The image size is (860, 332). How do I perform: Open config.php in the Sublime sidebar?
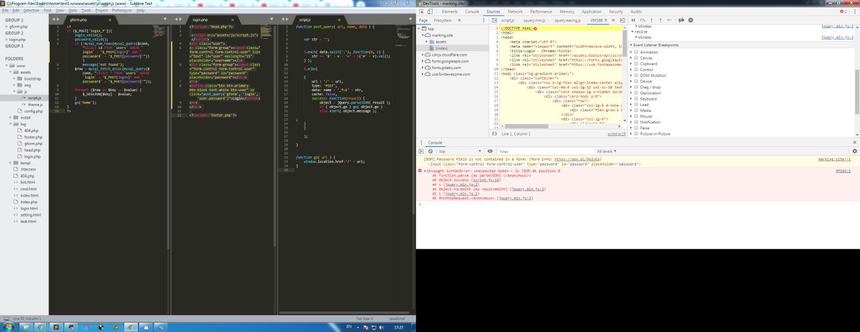34,111
